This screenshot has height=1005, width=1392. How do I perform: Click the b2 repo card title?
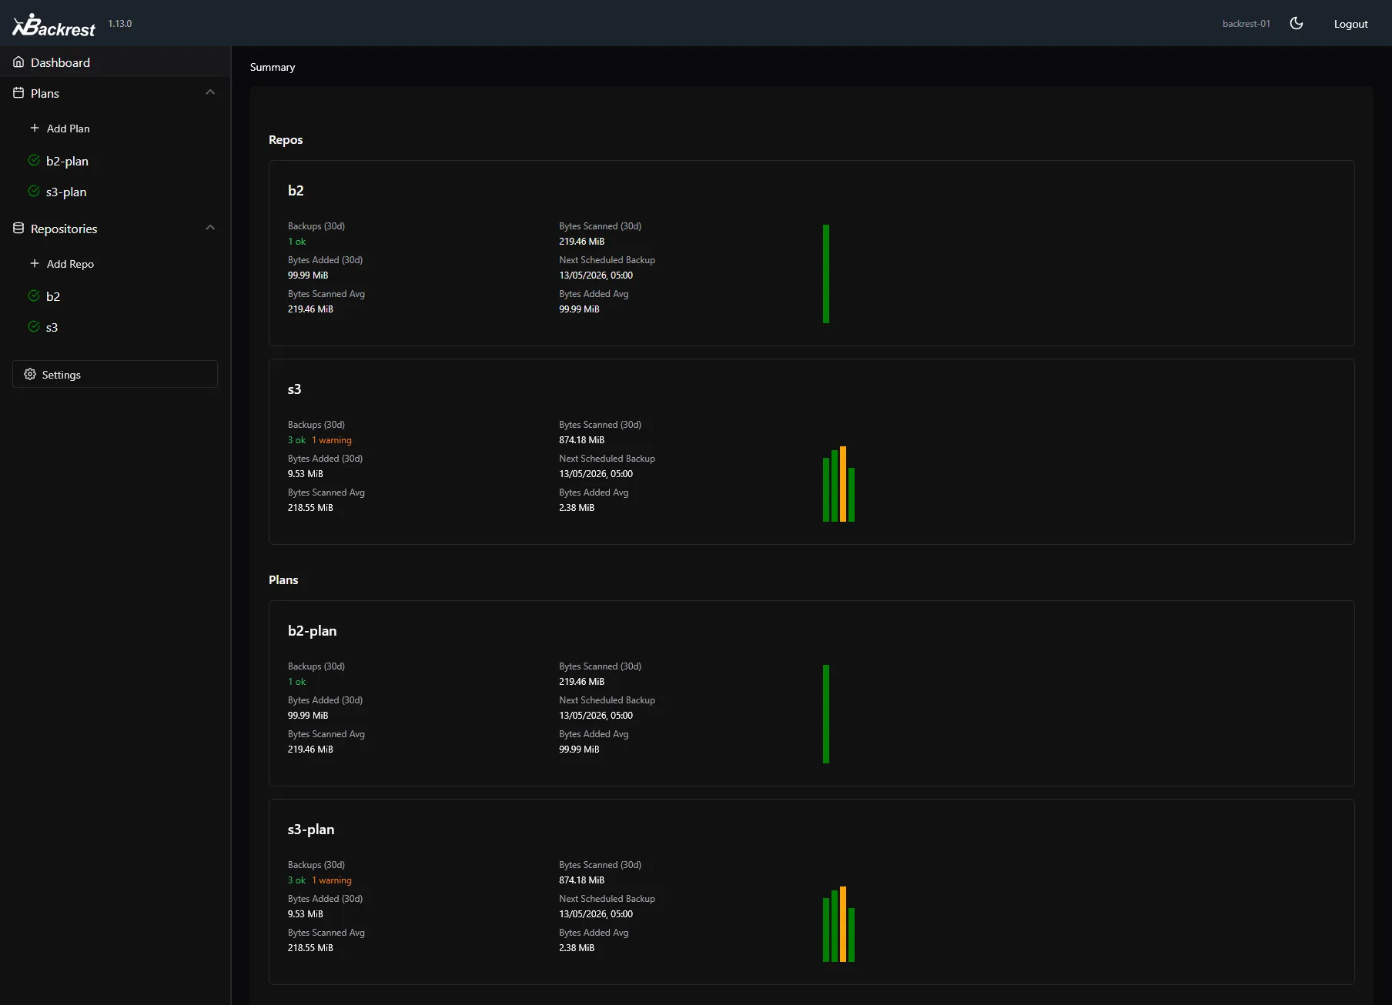tap(296, 191)
